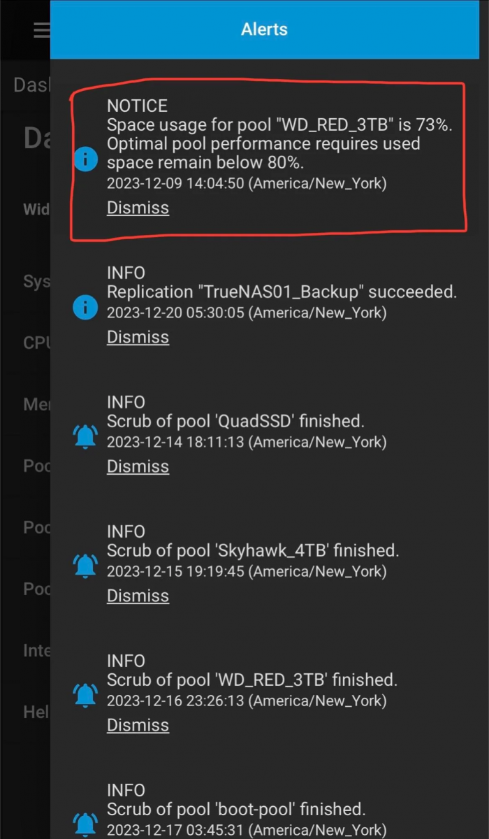The image size is (489, 839).
Task: Dismiss the WD_RED_3TB scrub finished alert
Action: 138,725
